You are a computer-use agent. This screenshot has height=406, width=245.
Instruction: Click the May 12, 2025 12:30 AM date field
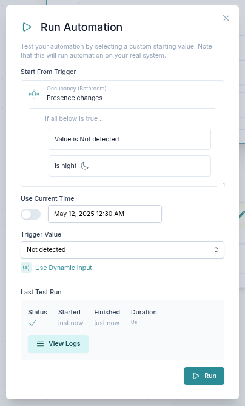click(105, 214)
